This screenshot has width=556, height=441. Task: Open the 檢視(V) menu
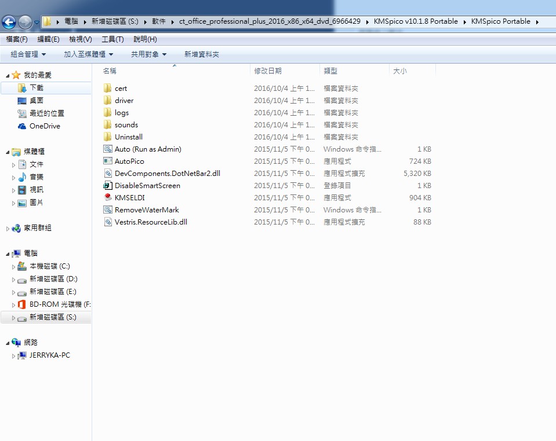point(81,39)
